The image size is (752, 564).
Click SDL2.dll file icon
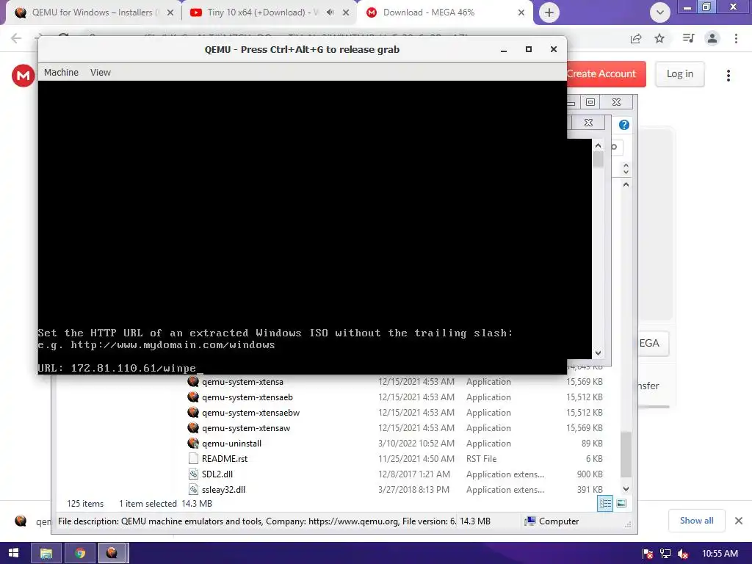coord(193,474)
